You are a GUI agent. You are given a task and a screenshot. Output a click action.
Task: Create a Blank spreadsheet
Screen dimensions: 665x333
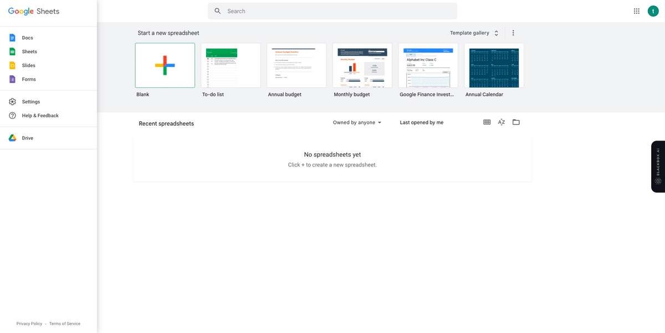click(165, 65)
